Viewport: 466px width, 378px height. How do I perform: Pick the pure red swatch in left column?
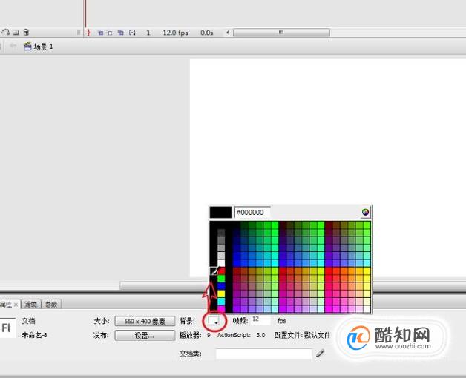(x=221, y=271)
